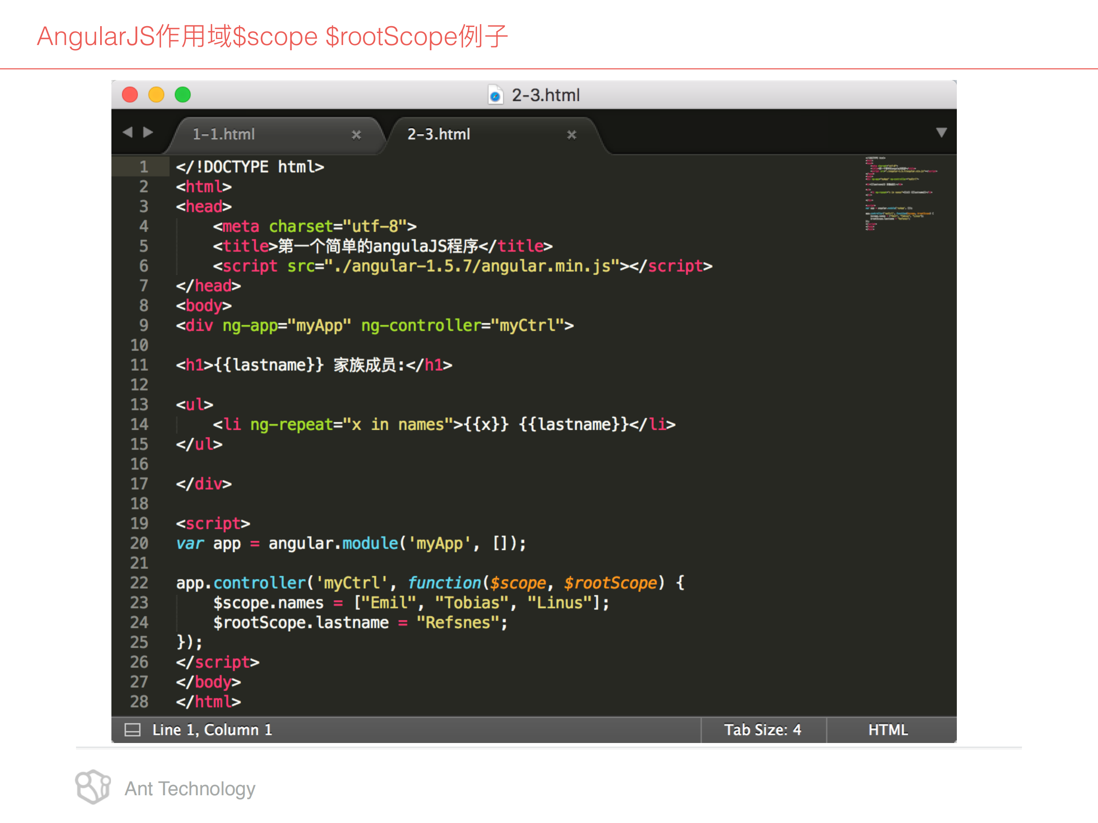This screenshot has height=823, width=1098.
Task: Switch to the 1-1.html tab
Action: [223, 134]
